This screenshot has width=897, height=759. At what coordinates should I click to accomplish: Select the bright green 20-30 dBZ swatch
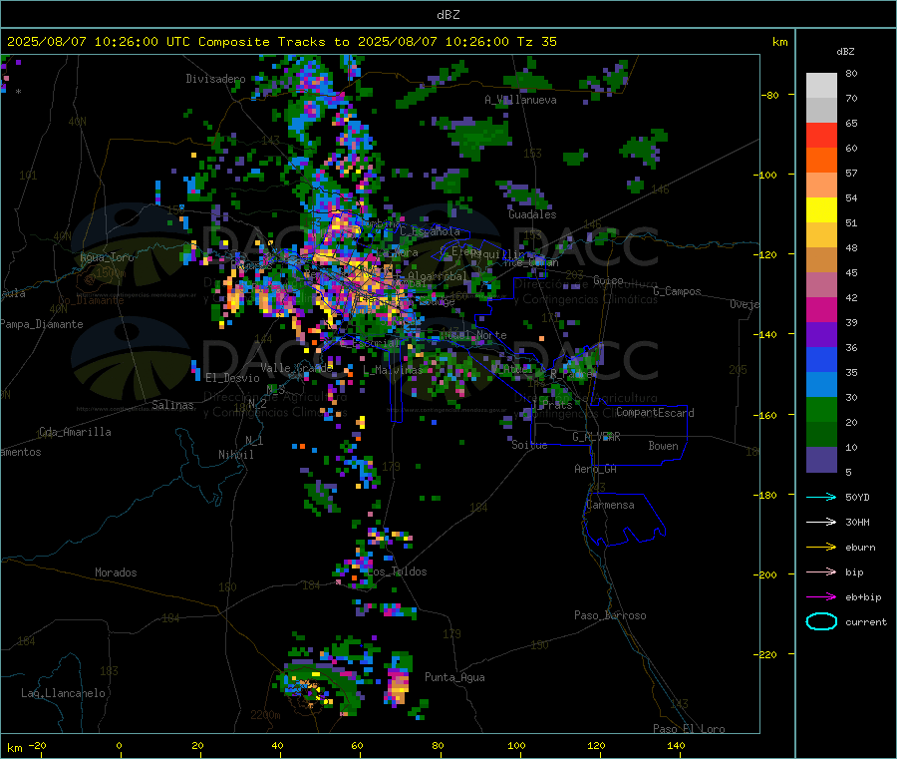click(x=821, y=410)
